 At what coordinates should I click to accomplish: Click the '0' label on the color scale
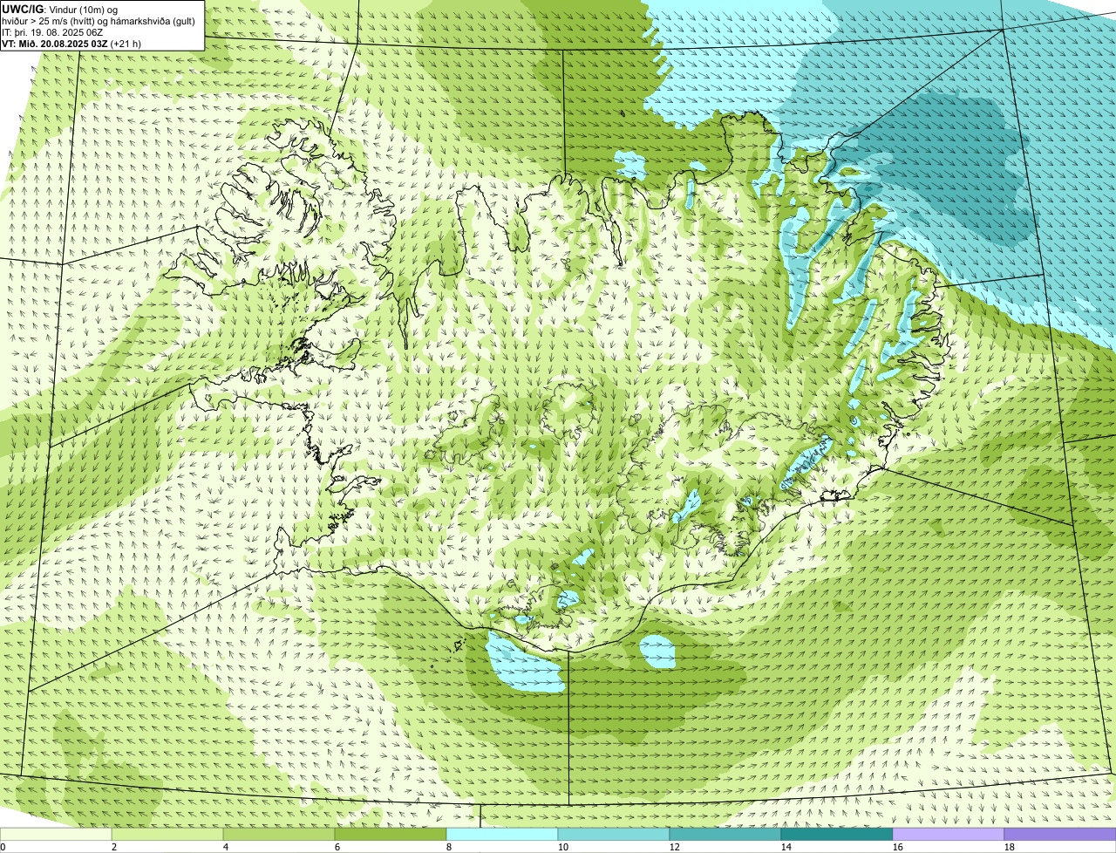[x=3, y=847]
